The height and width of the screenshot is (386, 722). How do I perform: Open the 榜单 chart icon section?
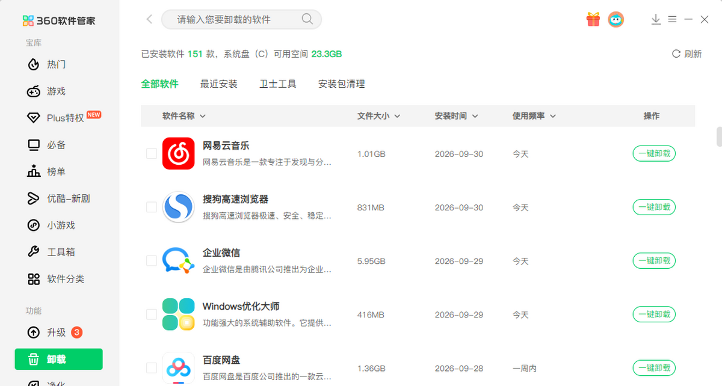34,171
